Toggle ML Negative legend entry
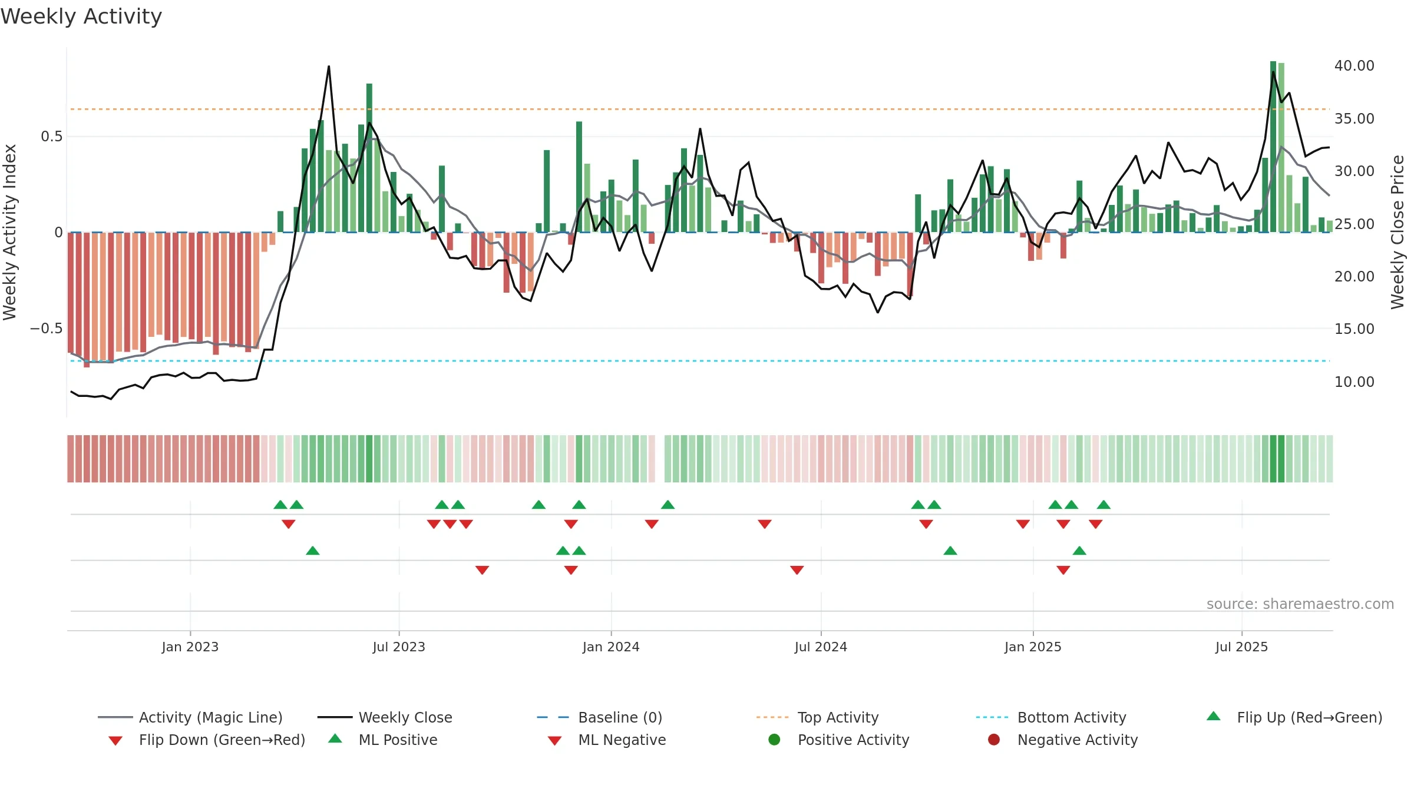This screenshot has width=1414, height=795. click(606, 740)
